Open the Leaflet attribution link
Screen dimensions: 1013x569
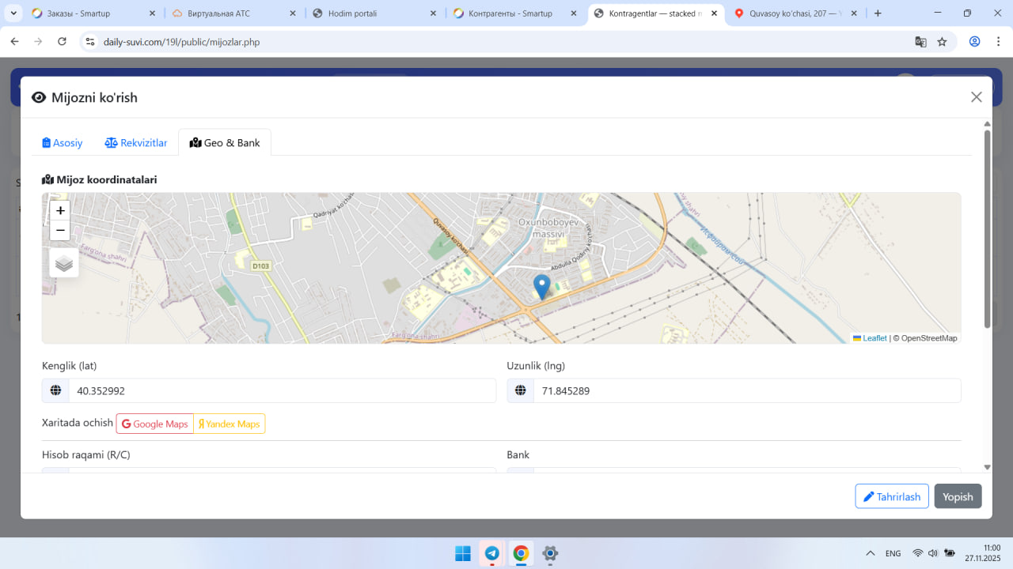pyautogui.click(x=874, y=338)
